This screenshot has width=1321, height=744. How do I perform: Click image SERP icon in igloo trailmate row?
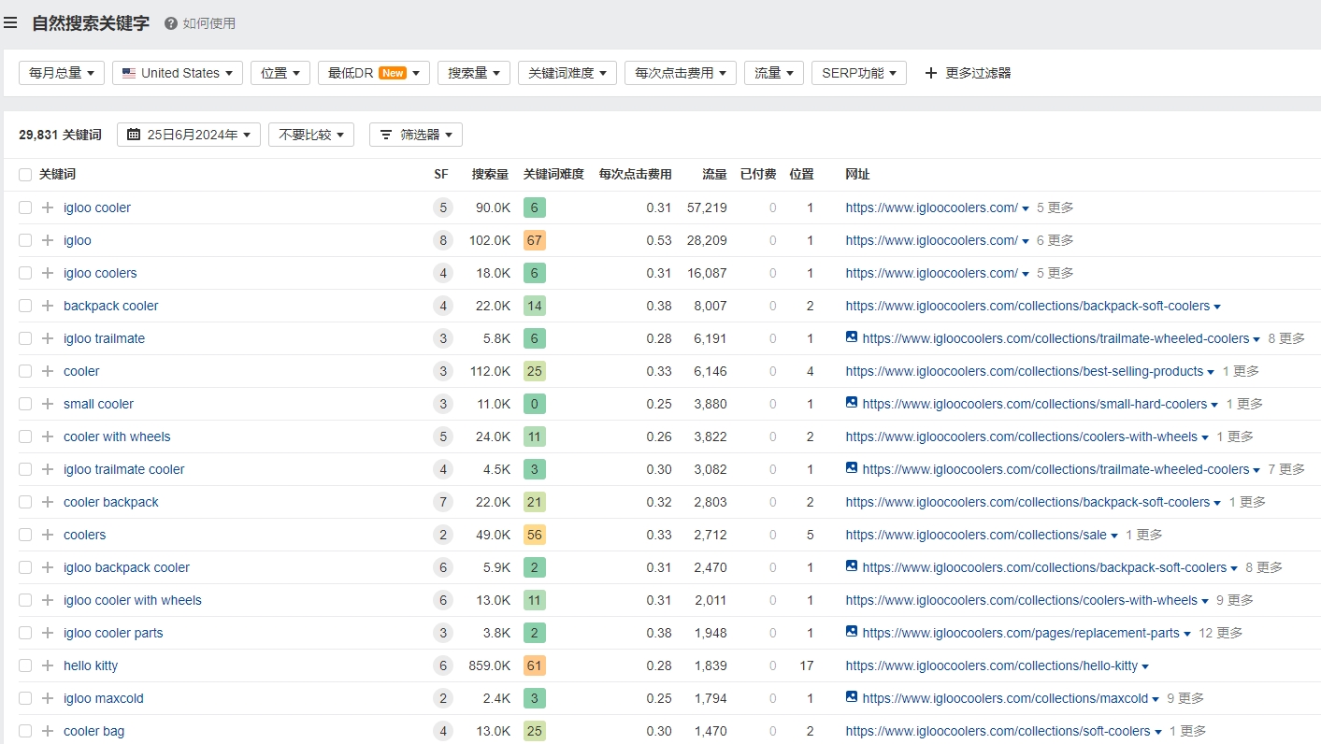pyautogui.click(x=852, y=336)
